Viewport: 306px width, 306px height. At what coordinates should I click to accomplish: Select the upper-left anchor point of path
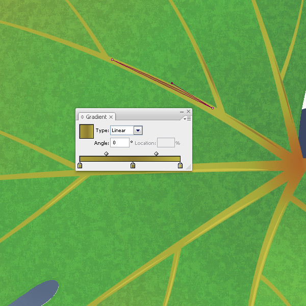(x=112, y=60)
